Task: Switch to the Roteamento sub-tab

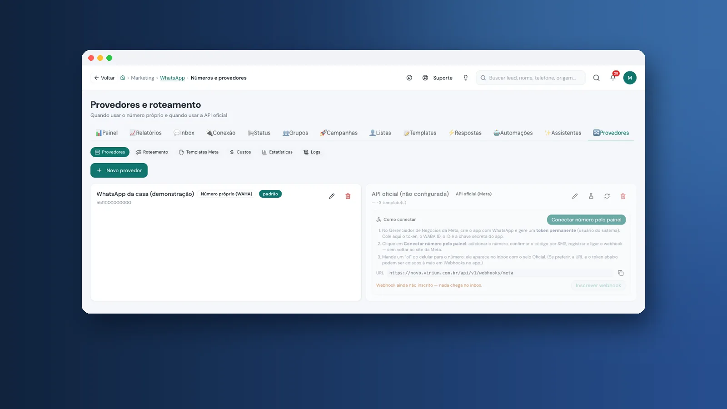Action: [x=152, y=152]
